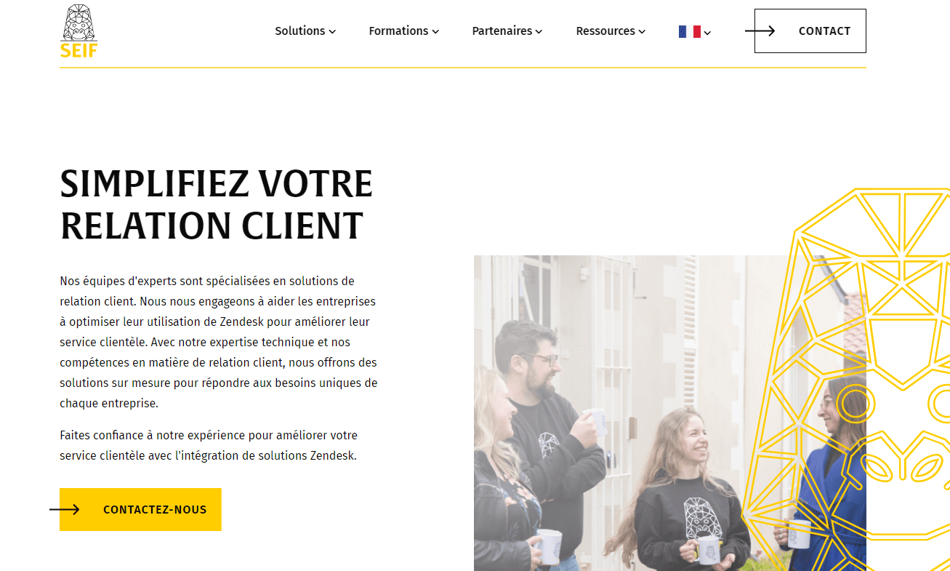
Task: Click the SEIF gorilla logo
Action: (x=79, y=31)
